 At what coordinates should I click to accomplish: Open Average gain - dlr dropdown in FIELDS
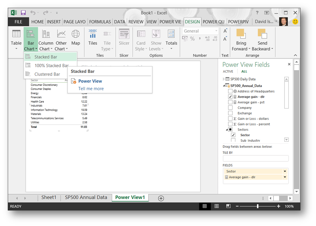coord(285,177)
